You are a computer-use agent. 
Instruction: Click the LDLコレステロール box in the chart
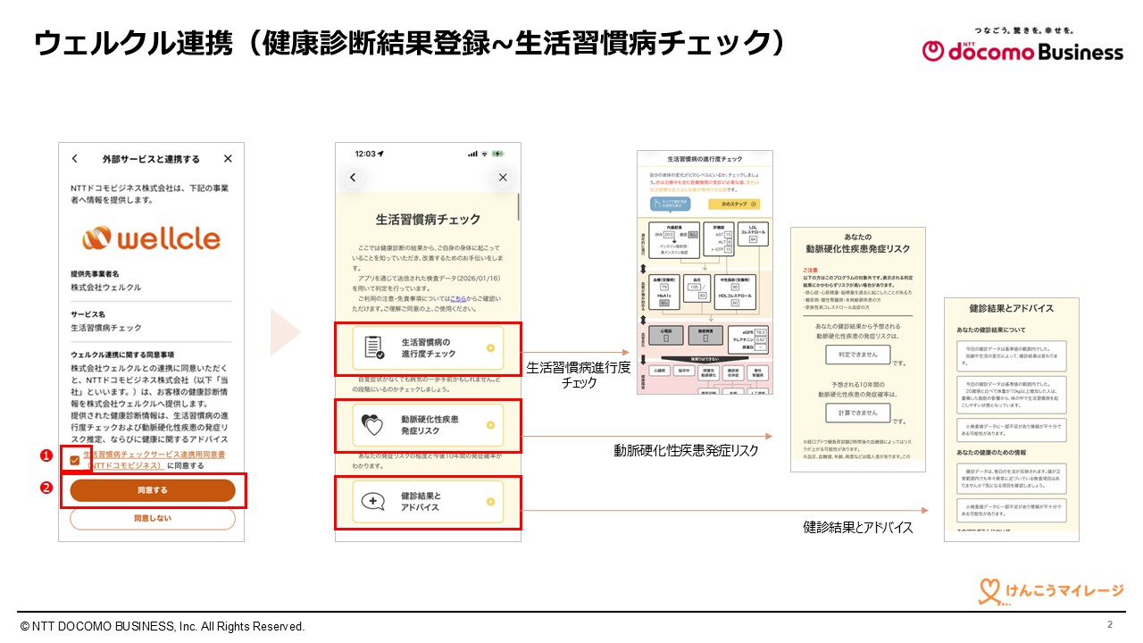pos(754,234)
